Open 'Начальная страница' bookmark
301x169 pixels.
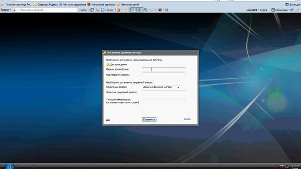point(102,4)
